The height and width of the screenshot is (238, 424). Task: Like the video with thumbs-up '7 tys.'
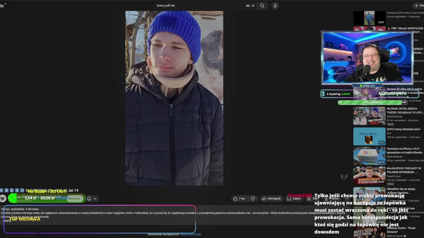(239, 198)
